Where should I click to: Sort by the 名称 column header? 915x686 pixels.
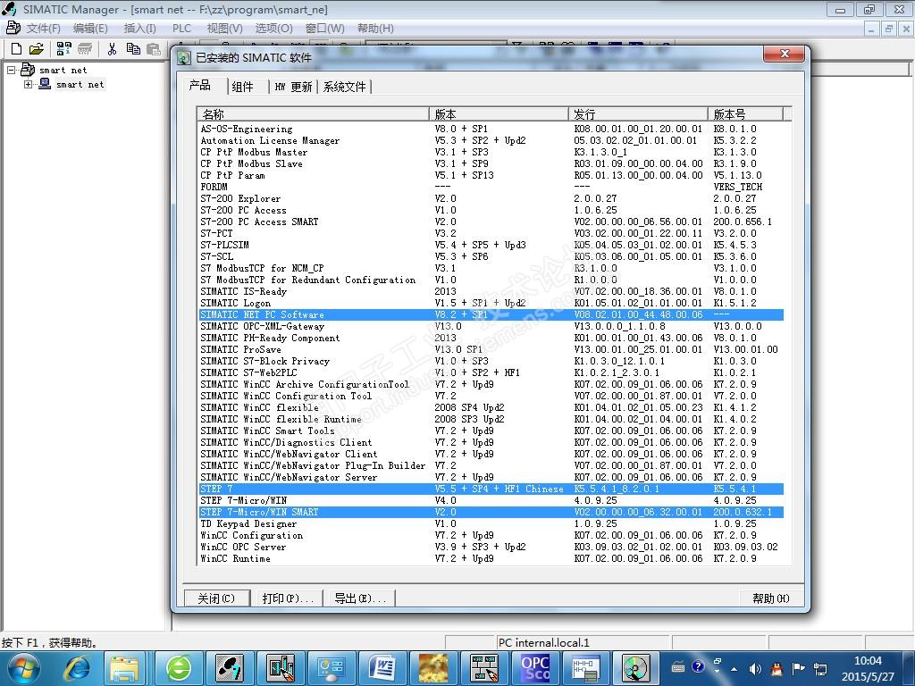coord(314,113)
